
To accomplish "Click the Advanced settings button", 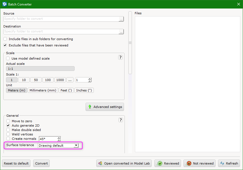I will [105, 107].
